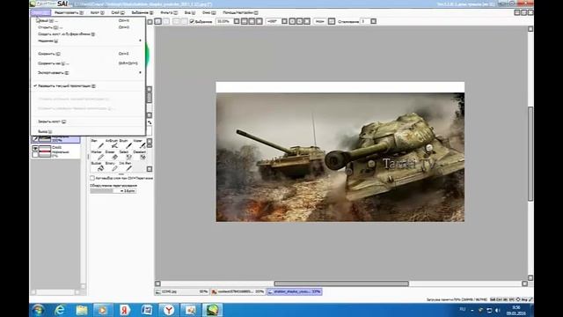Choose Выход in the File menu
Screen dimensions: 563x317
[88, 132]
